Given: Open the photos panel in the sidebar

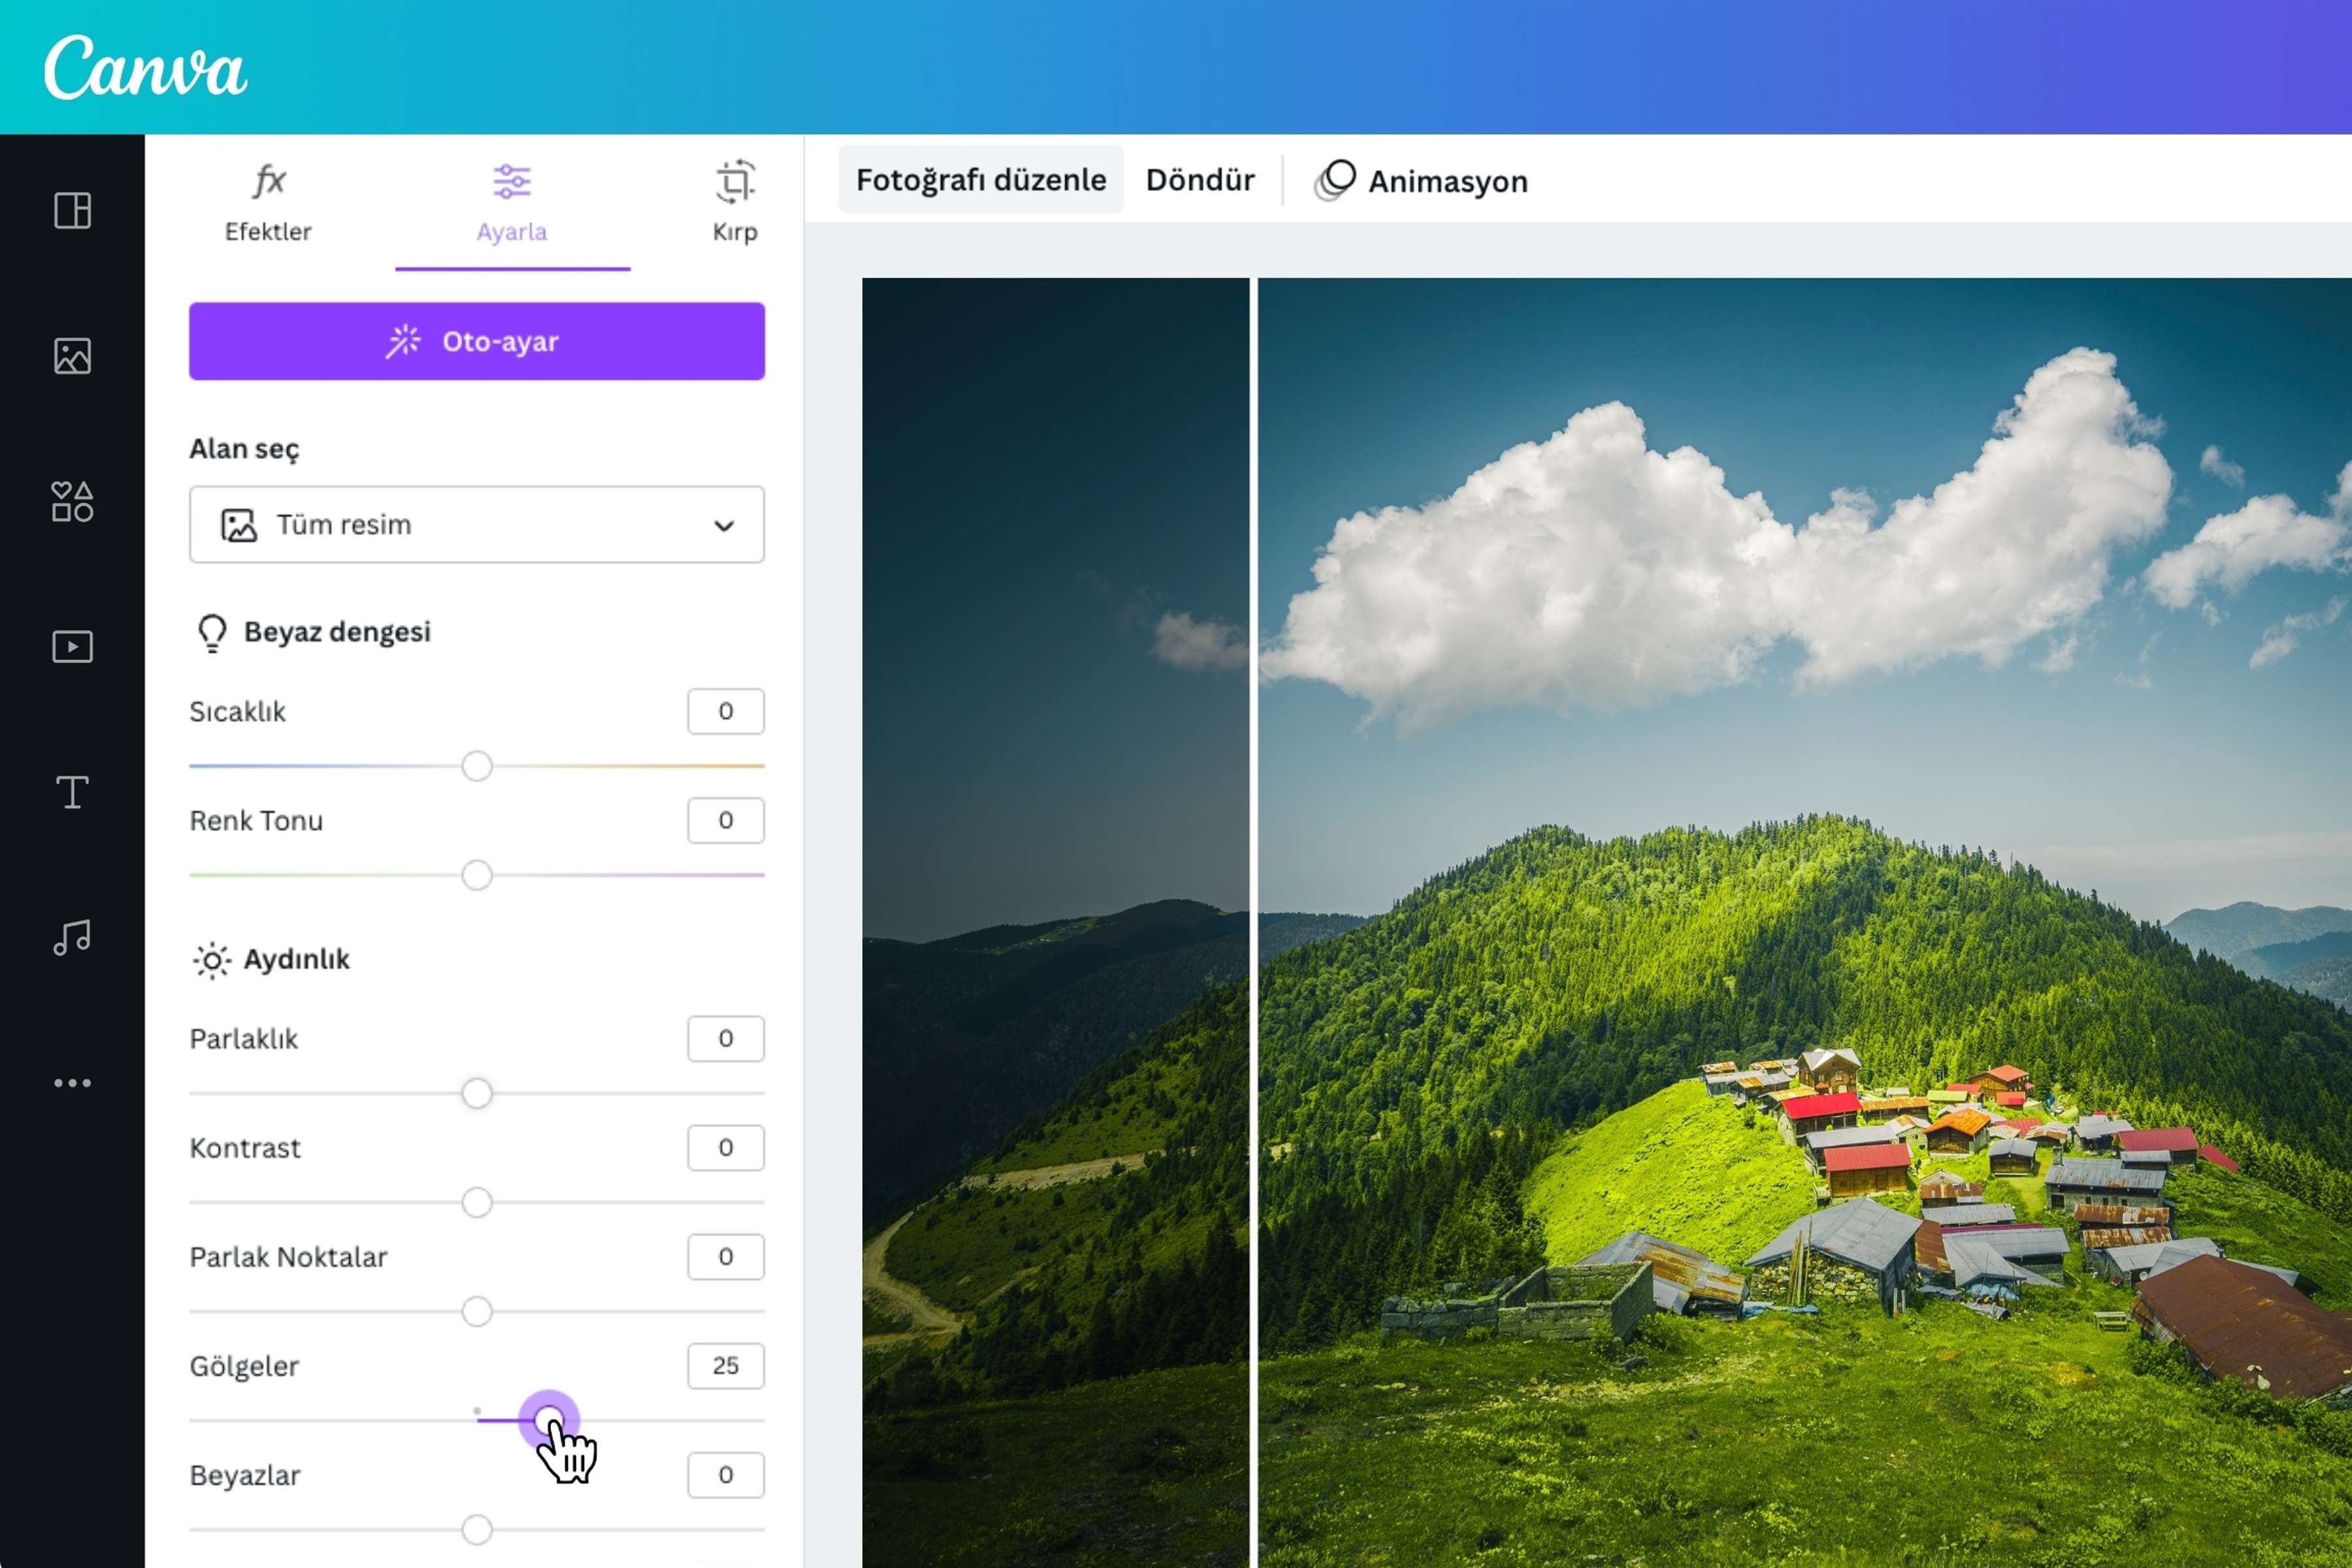Looking at the screenshot, I should coord(72,356).
